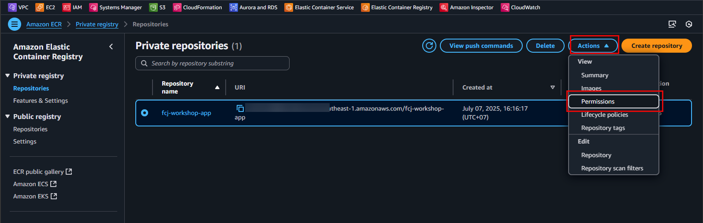Image resolution: width=703 pixels, height=223 pixels.
Task: Open the Amazon EKS sidebar link
Action: pyautogui.click(x=31, y=196)
